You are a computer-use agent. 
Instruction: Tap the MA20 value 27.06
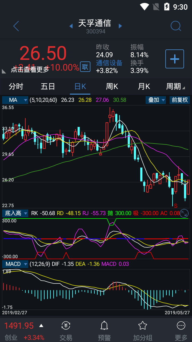click(102, 100)
